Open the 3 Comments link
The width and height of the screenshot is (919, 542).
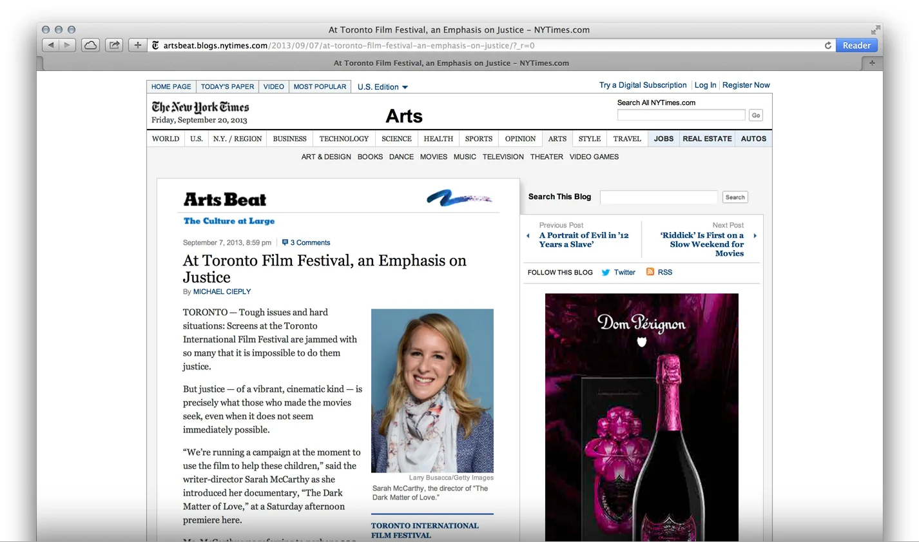[x=310, y=243]
